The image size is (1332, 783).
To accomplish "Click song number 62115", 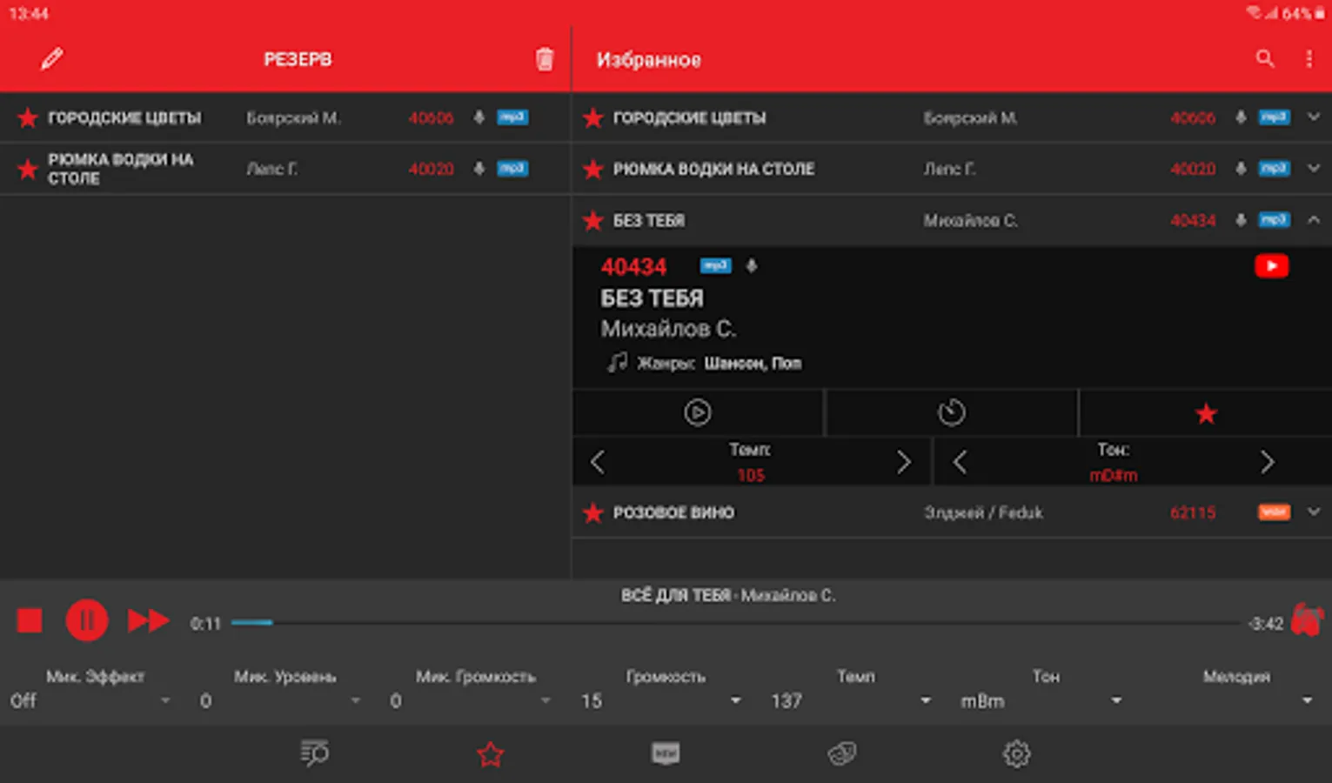I will point(1193,512).
